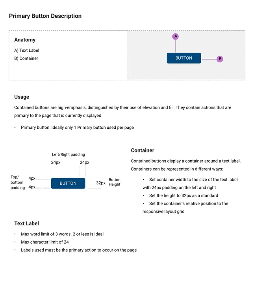Select the Primary Button Description title
The height and width of the screenshot is (293, 254).
[45, 16]
